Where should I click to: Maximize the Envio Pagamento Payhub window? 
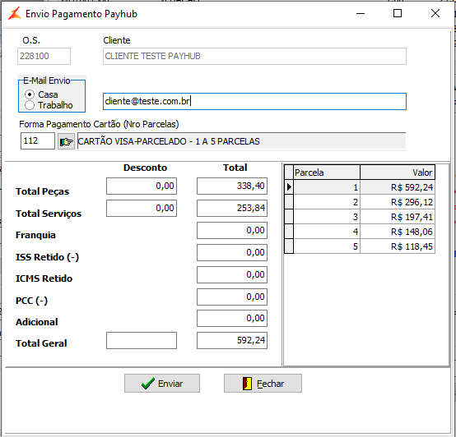pos(398,13)
